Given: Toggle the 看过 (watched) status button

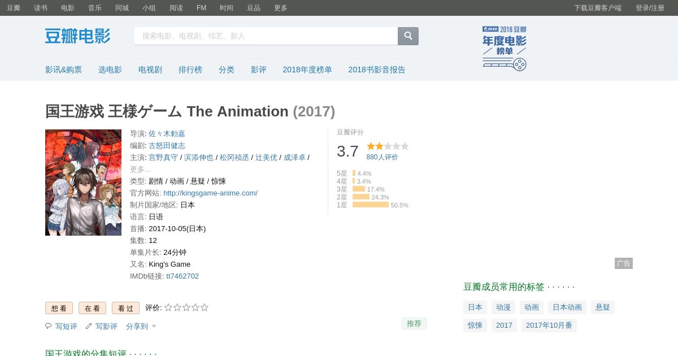Looking at the screenshot, I should (x=125, y=308).
